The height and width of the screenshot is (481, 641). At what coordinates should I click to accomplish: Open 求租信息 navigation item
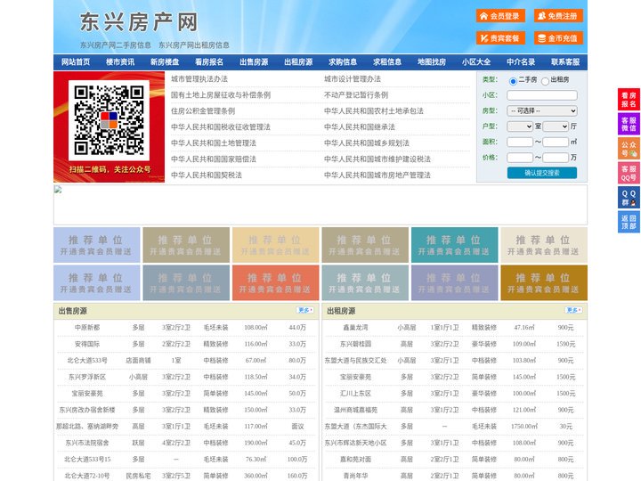click(x=387, y=62)
